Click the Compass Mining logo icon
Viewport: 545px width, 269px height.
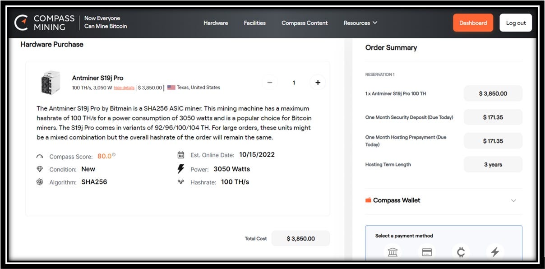tap(21, 23)
